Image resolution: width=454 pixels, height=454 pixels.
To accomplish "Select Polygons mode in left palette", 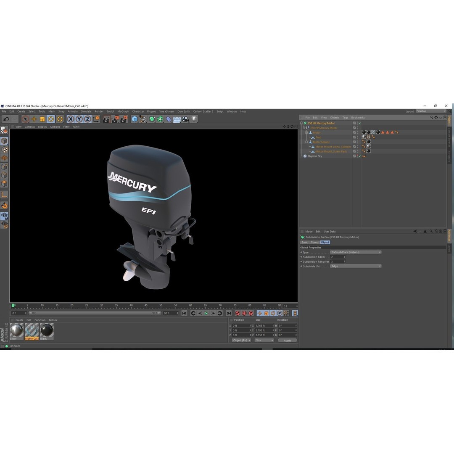I will tap(4, 184).
